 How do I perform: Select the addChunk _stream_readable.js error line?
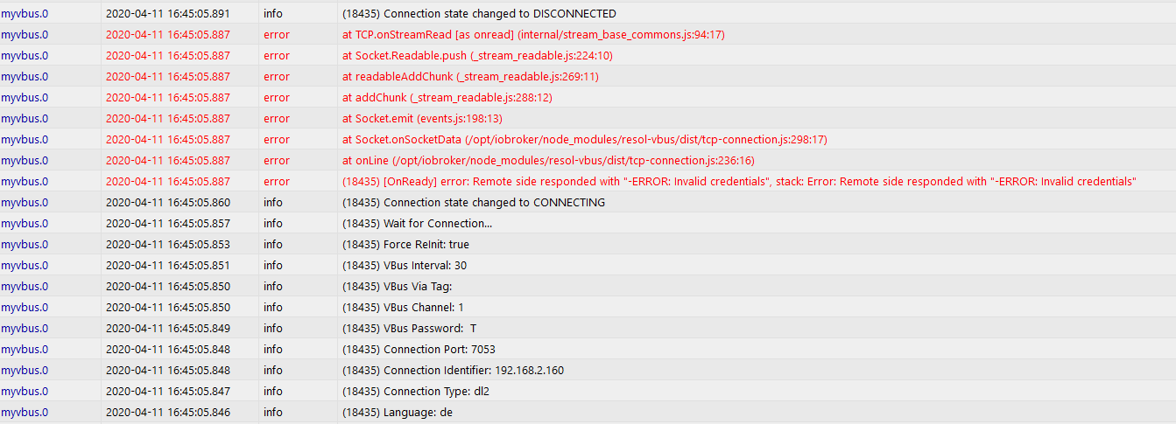click(x=447, y=98)
